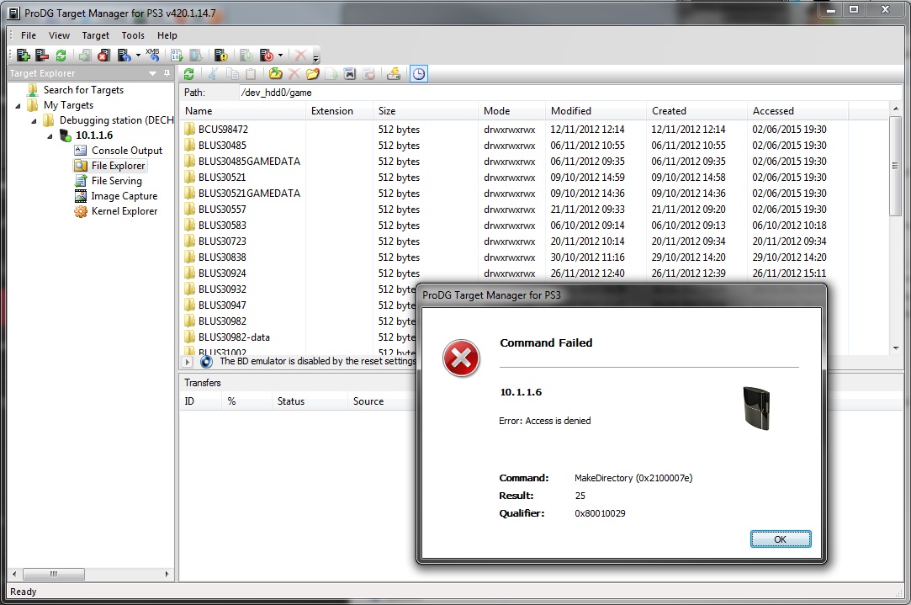Click the Path field showing /dev_hdd0/game

click(x=569, y=93)
